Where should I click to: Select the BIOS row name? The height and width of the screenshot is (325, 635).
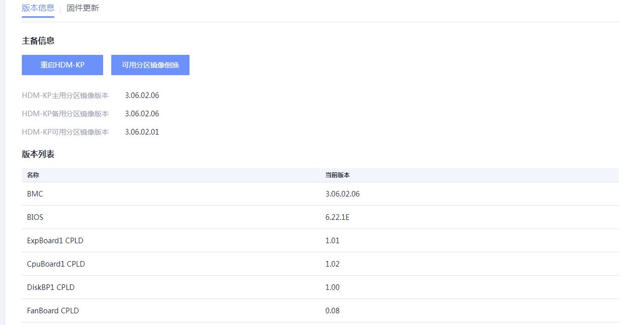click(35, 217)
